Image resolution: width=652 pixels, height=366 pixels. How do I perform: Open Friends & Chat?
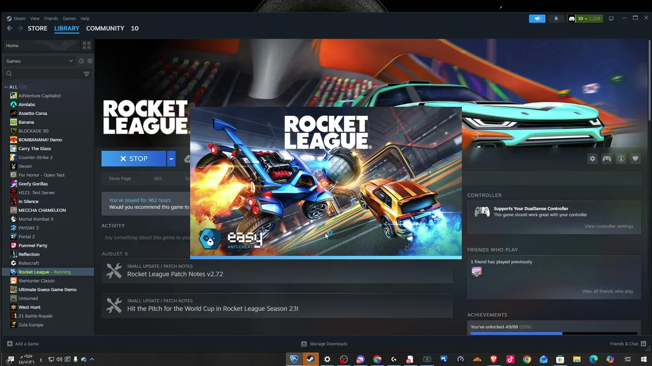click(x=628, y=344)
